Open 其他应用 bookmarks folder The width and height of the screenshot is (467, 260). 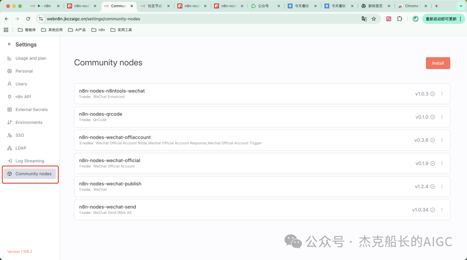pyautogui.click(x=52, y=30)
